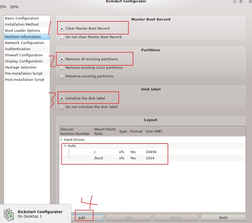Click the Hard Drives label
The height and width of the screenshot is (223, 252).
[x=74, y=140]
